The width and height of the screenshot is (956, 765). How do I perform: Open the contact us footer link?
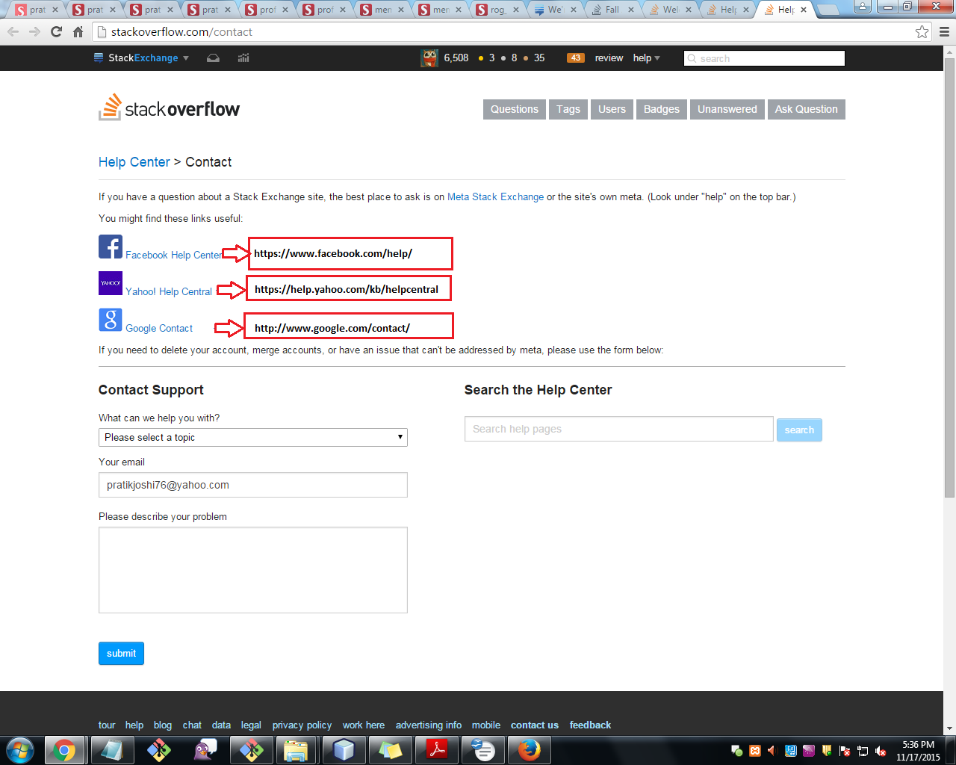click(x=535, y=725)
